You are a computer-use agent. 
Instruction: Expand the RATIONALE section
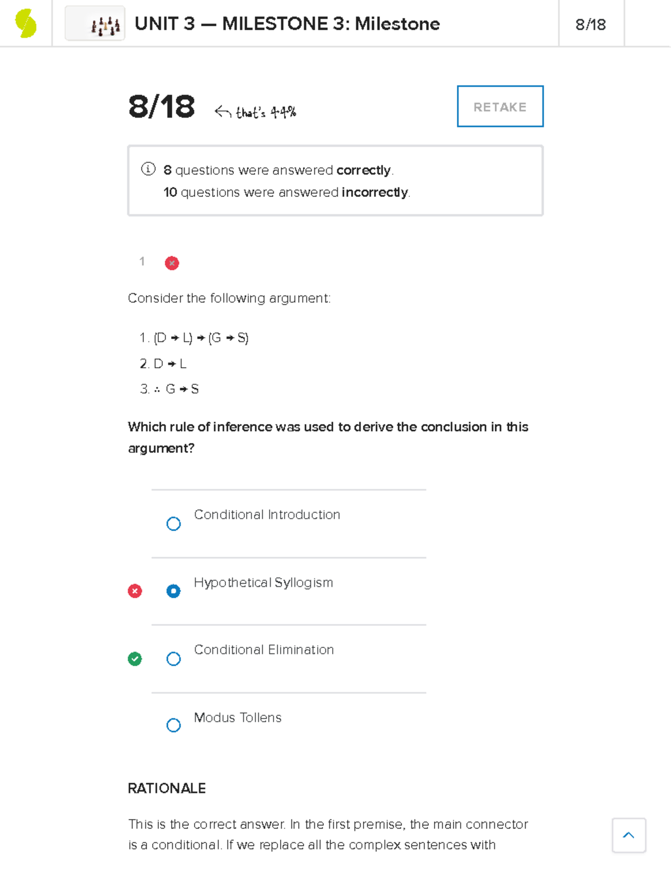point(167,788)
